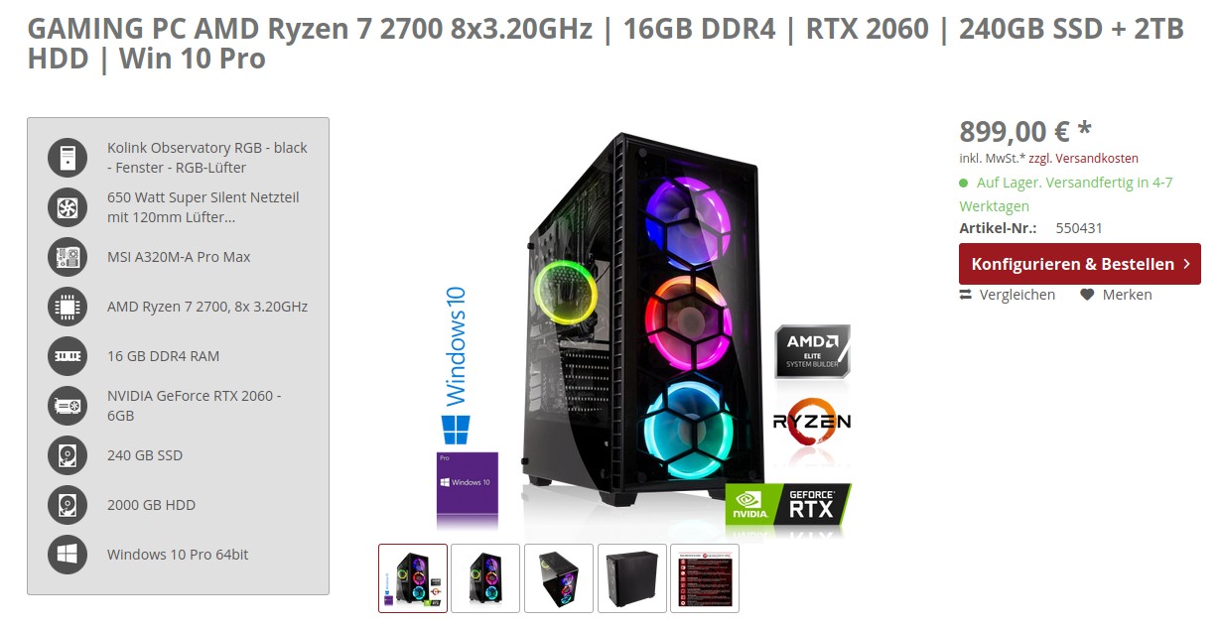This screenshot has height=628, width=1221.
Task: Click the PC case icon beside Kolink Observatory
Action: pyautogui.click(x=68, y=157)
